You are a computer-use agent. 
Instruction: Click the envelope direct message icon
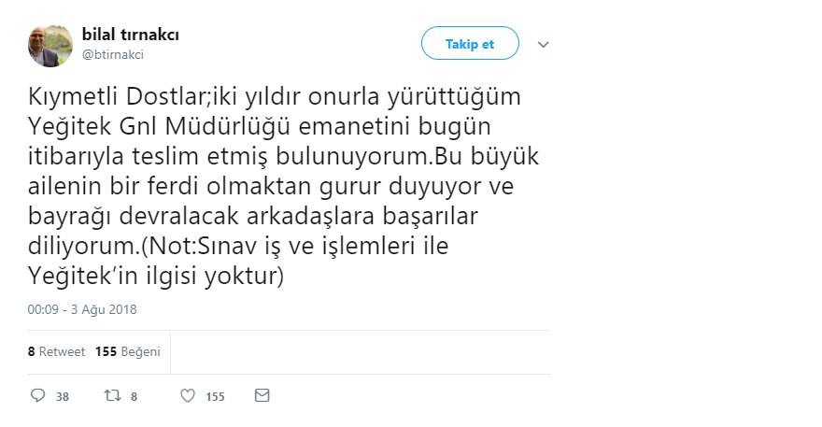click(262, 396)
